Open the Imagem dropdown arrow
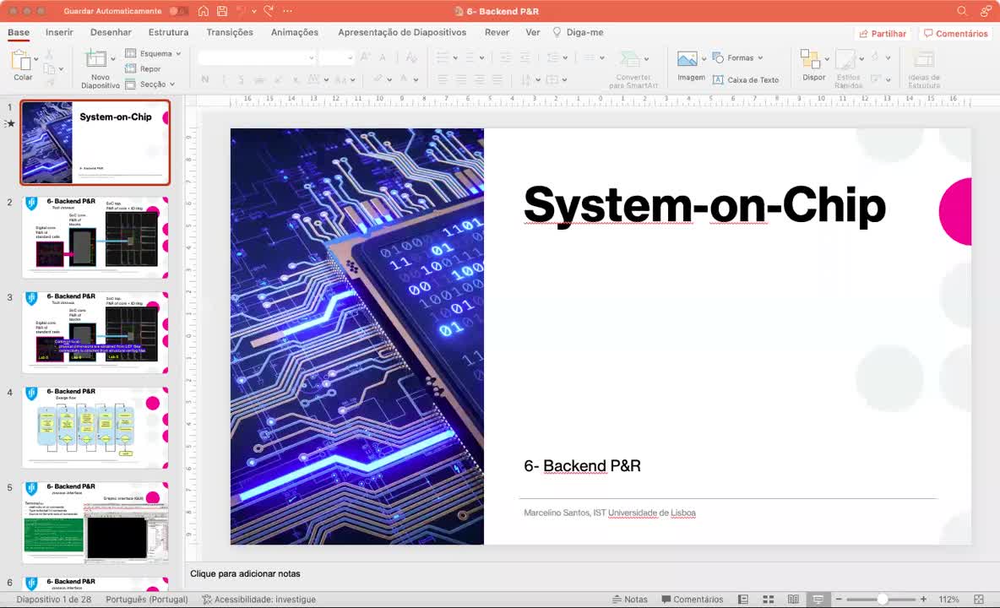The width and height of the screenshot is (1000, 608). (704, 58)
